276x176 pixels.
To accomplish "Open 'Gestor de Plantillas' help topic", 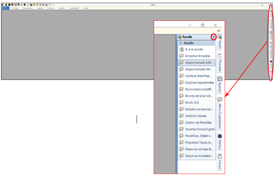I will pos(199,123).
